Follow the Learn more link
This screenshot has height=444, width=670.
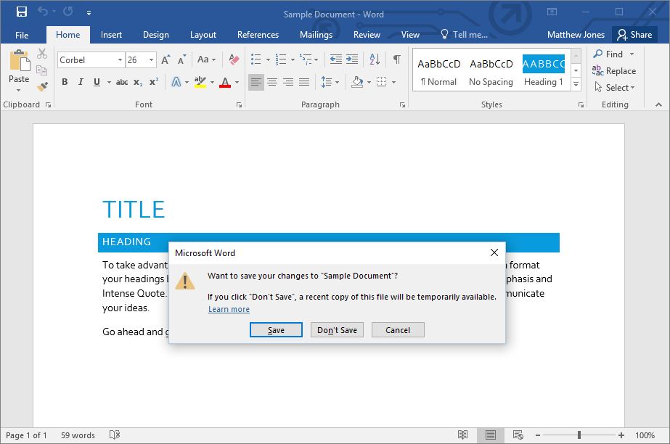[x=229, y=309]
